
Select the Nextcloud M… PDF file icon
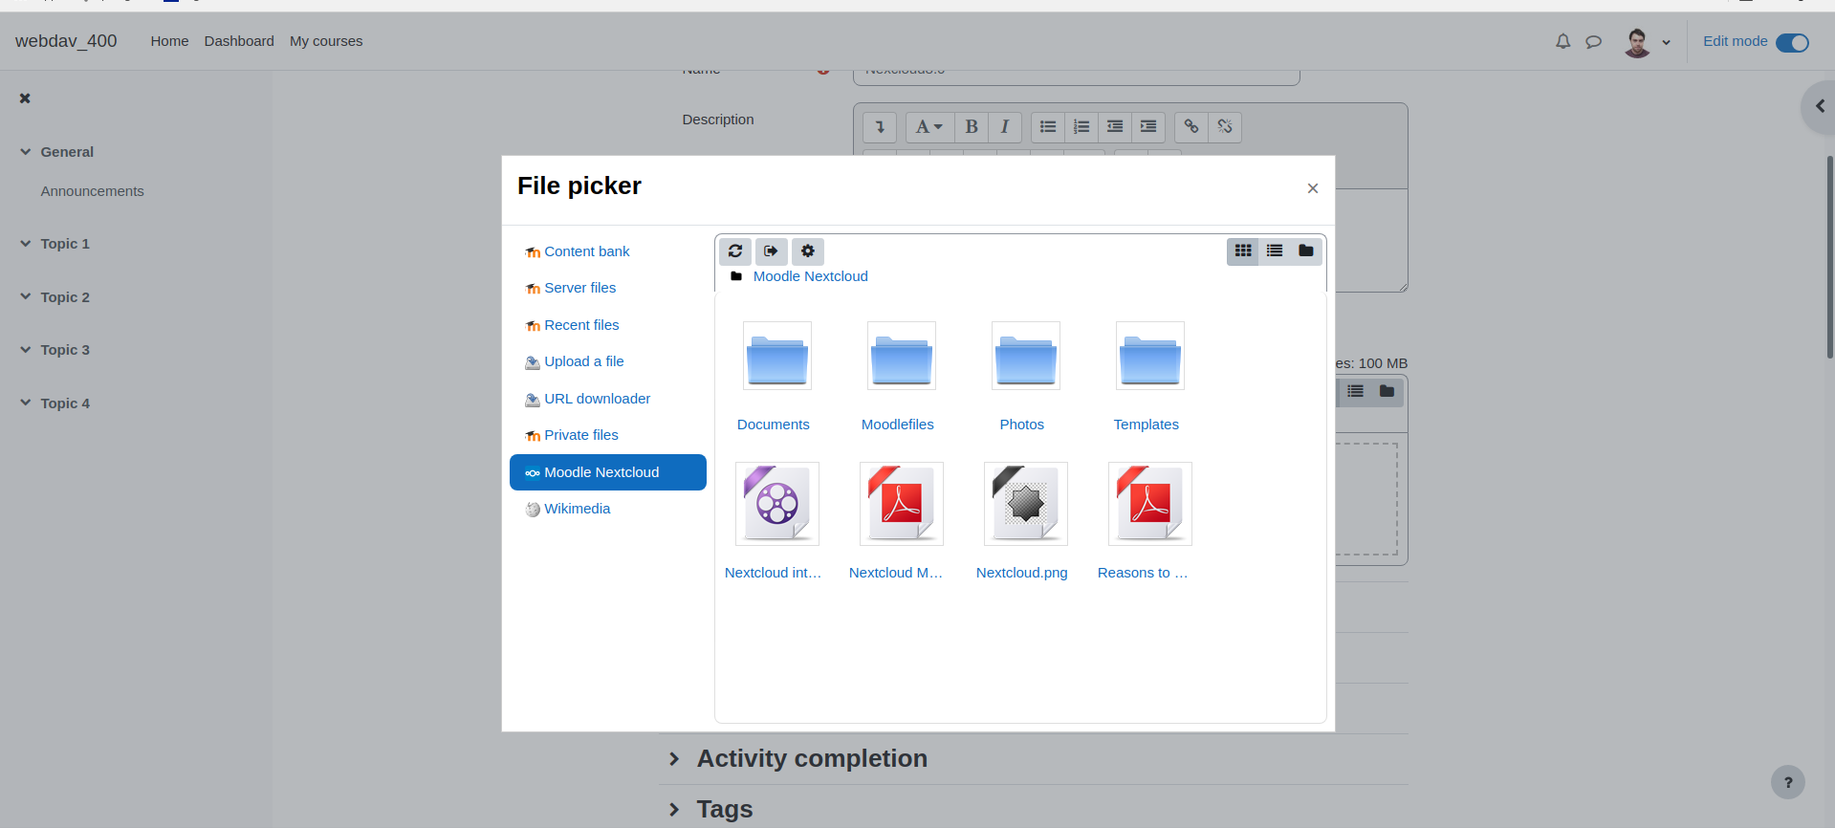pos(902,504)
